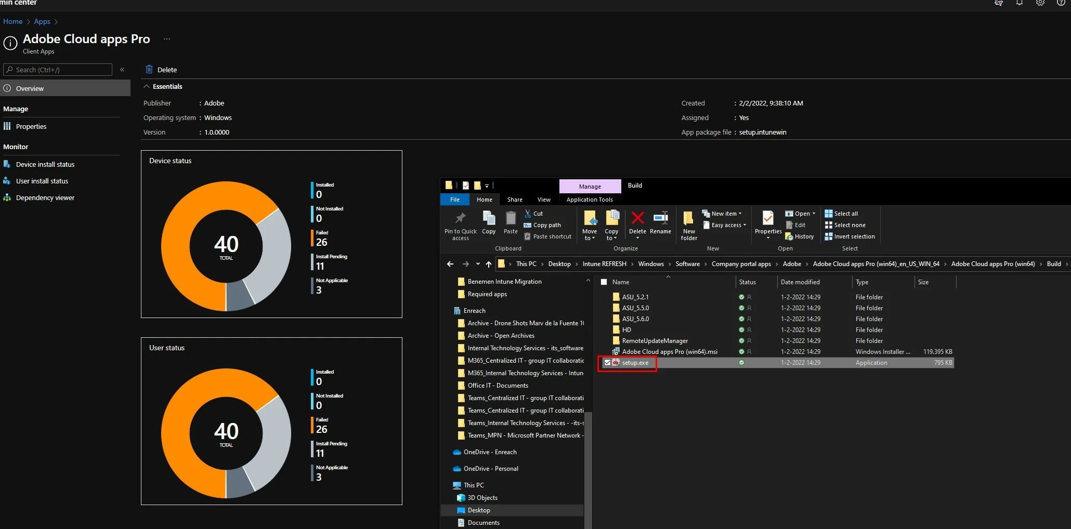Click Paste shortcut in Explorer ribbon
1071x529 pixels.
(x=547, y=236)
